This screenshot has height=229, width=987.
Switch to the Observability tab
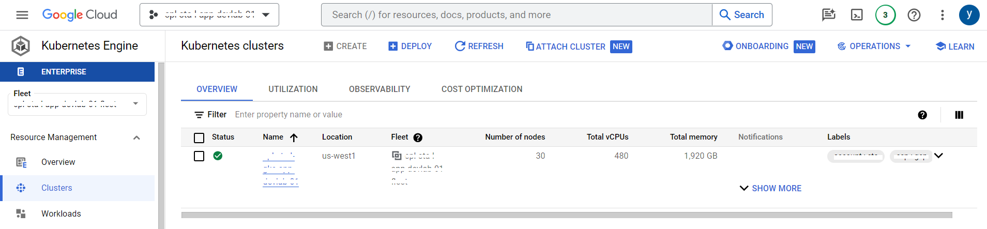(x=379, y=89)
